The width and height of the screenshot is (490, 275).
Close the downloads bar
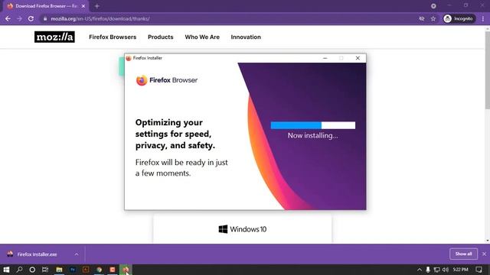pos(484,254)
